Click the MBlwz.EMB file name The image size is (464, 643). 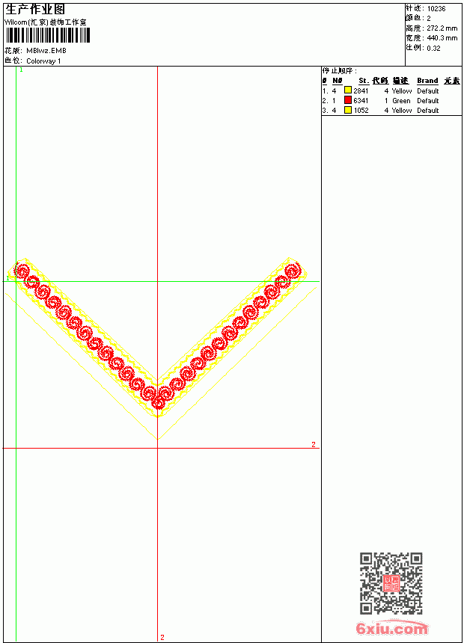[x=46, y=50]
